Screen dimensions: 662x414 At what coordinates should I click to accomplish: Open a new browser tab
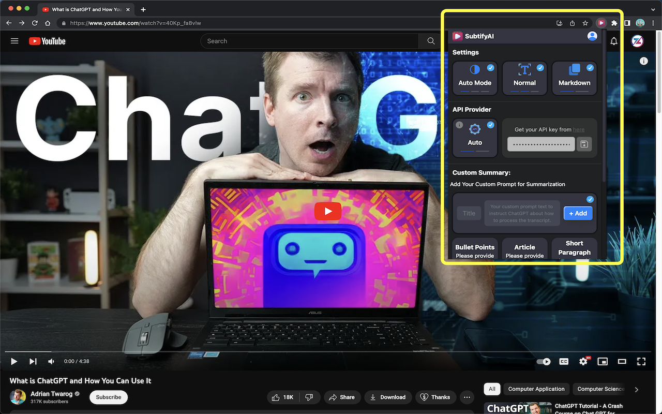point(143,9)
